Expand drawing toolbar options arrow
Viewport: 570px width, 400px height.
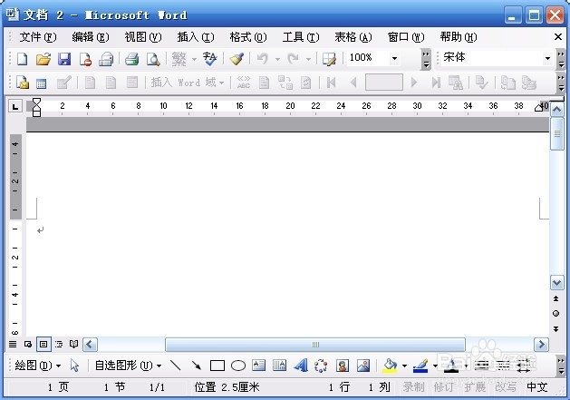561,366
